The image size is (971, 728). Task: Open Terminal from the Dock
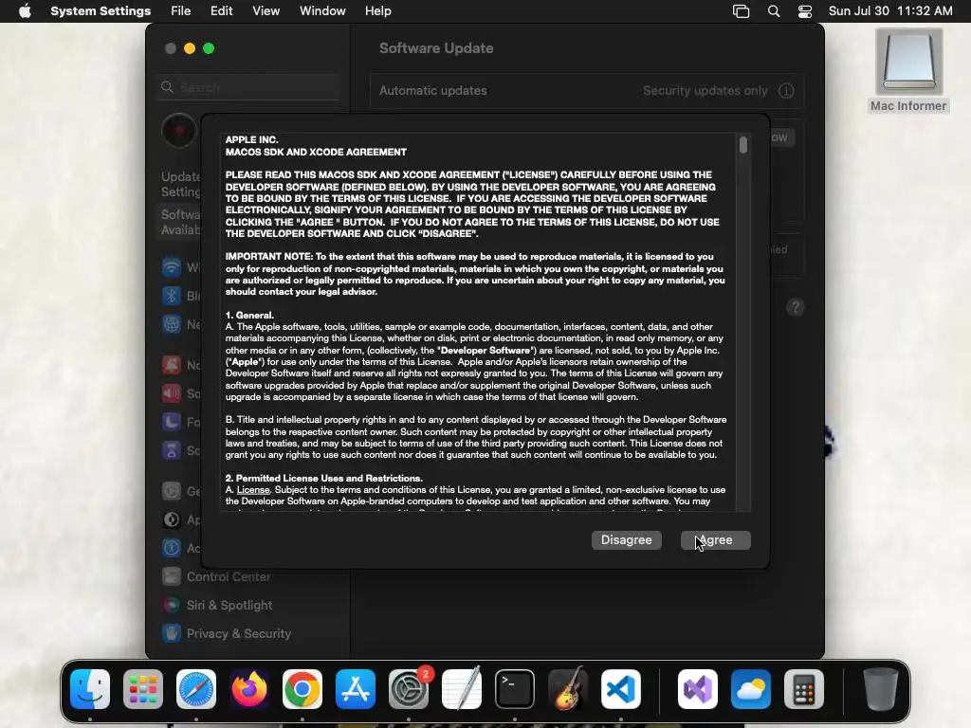click(515, 689)
